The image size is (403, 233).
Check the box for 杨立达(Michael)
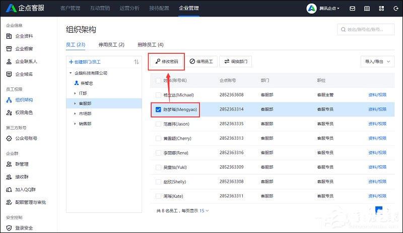pyautogui.click(x=158, y=95)
